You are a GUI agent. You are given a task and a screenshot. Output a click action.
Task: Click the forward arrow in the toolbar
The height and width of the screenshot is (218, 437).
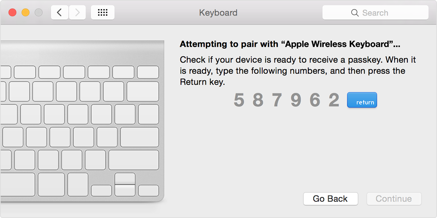pos(77,13)
